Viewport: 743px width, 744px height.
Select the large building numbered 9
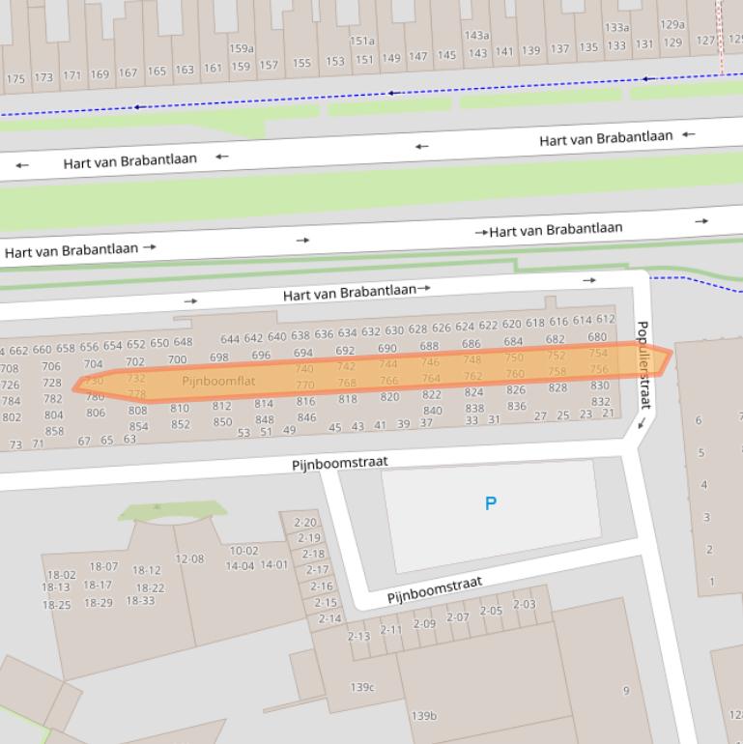(626, 690)
